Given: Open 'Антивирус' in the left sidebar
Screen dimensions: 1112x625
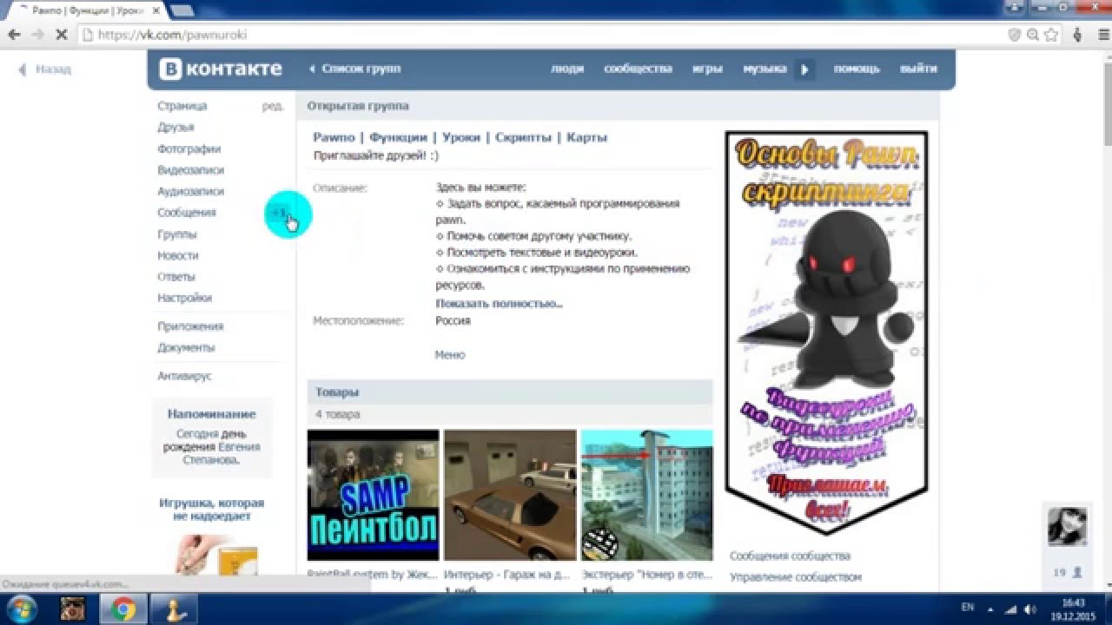Looking at the screenshot, I should [184, 376].
